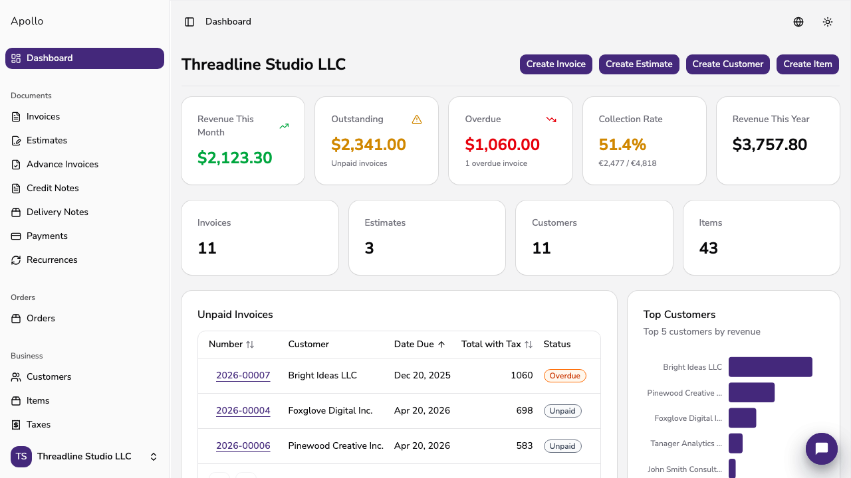Screen dimensions: 851x478
Task: Expand the Threadline Studio LLC company switcher
Action: tap(154, 457)
